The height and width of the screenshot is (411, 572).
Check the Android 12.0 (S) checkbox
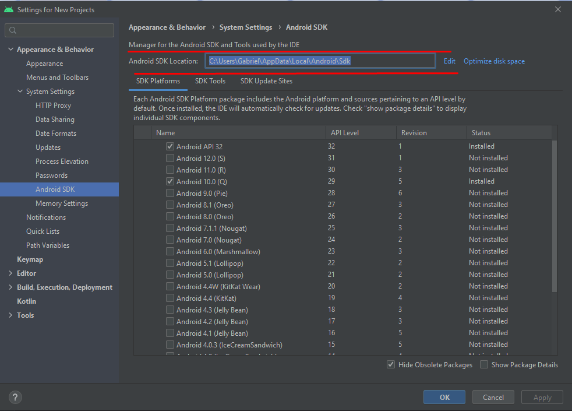tap(170, 158)
